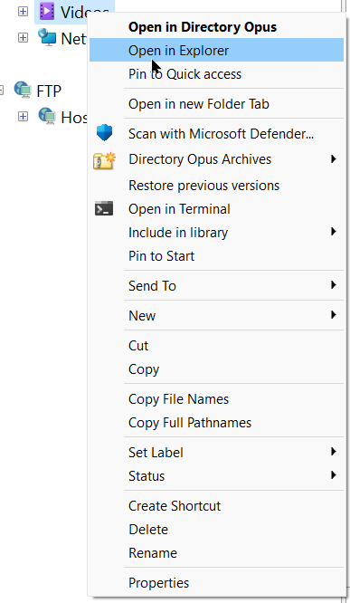Viewport: 350px width, 603px height.
Task: Open the Directory Opus Archives submenu arrow
Action: [334, 159]
